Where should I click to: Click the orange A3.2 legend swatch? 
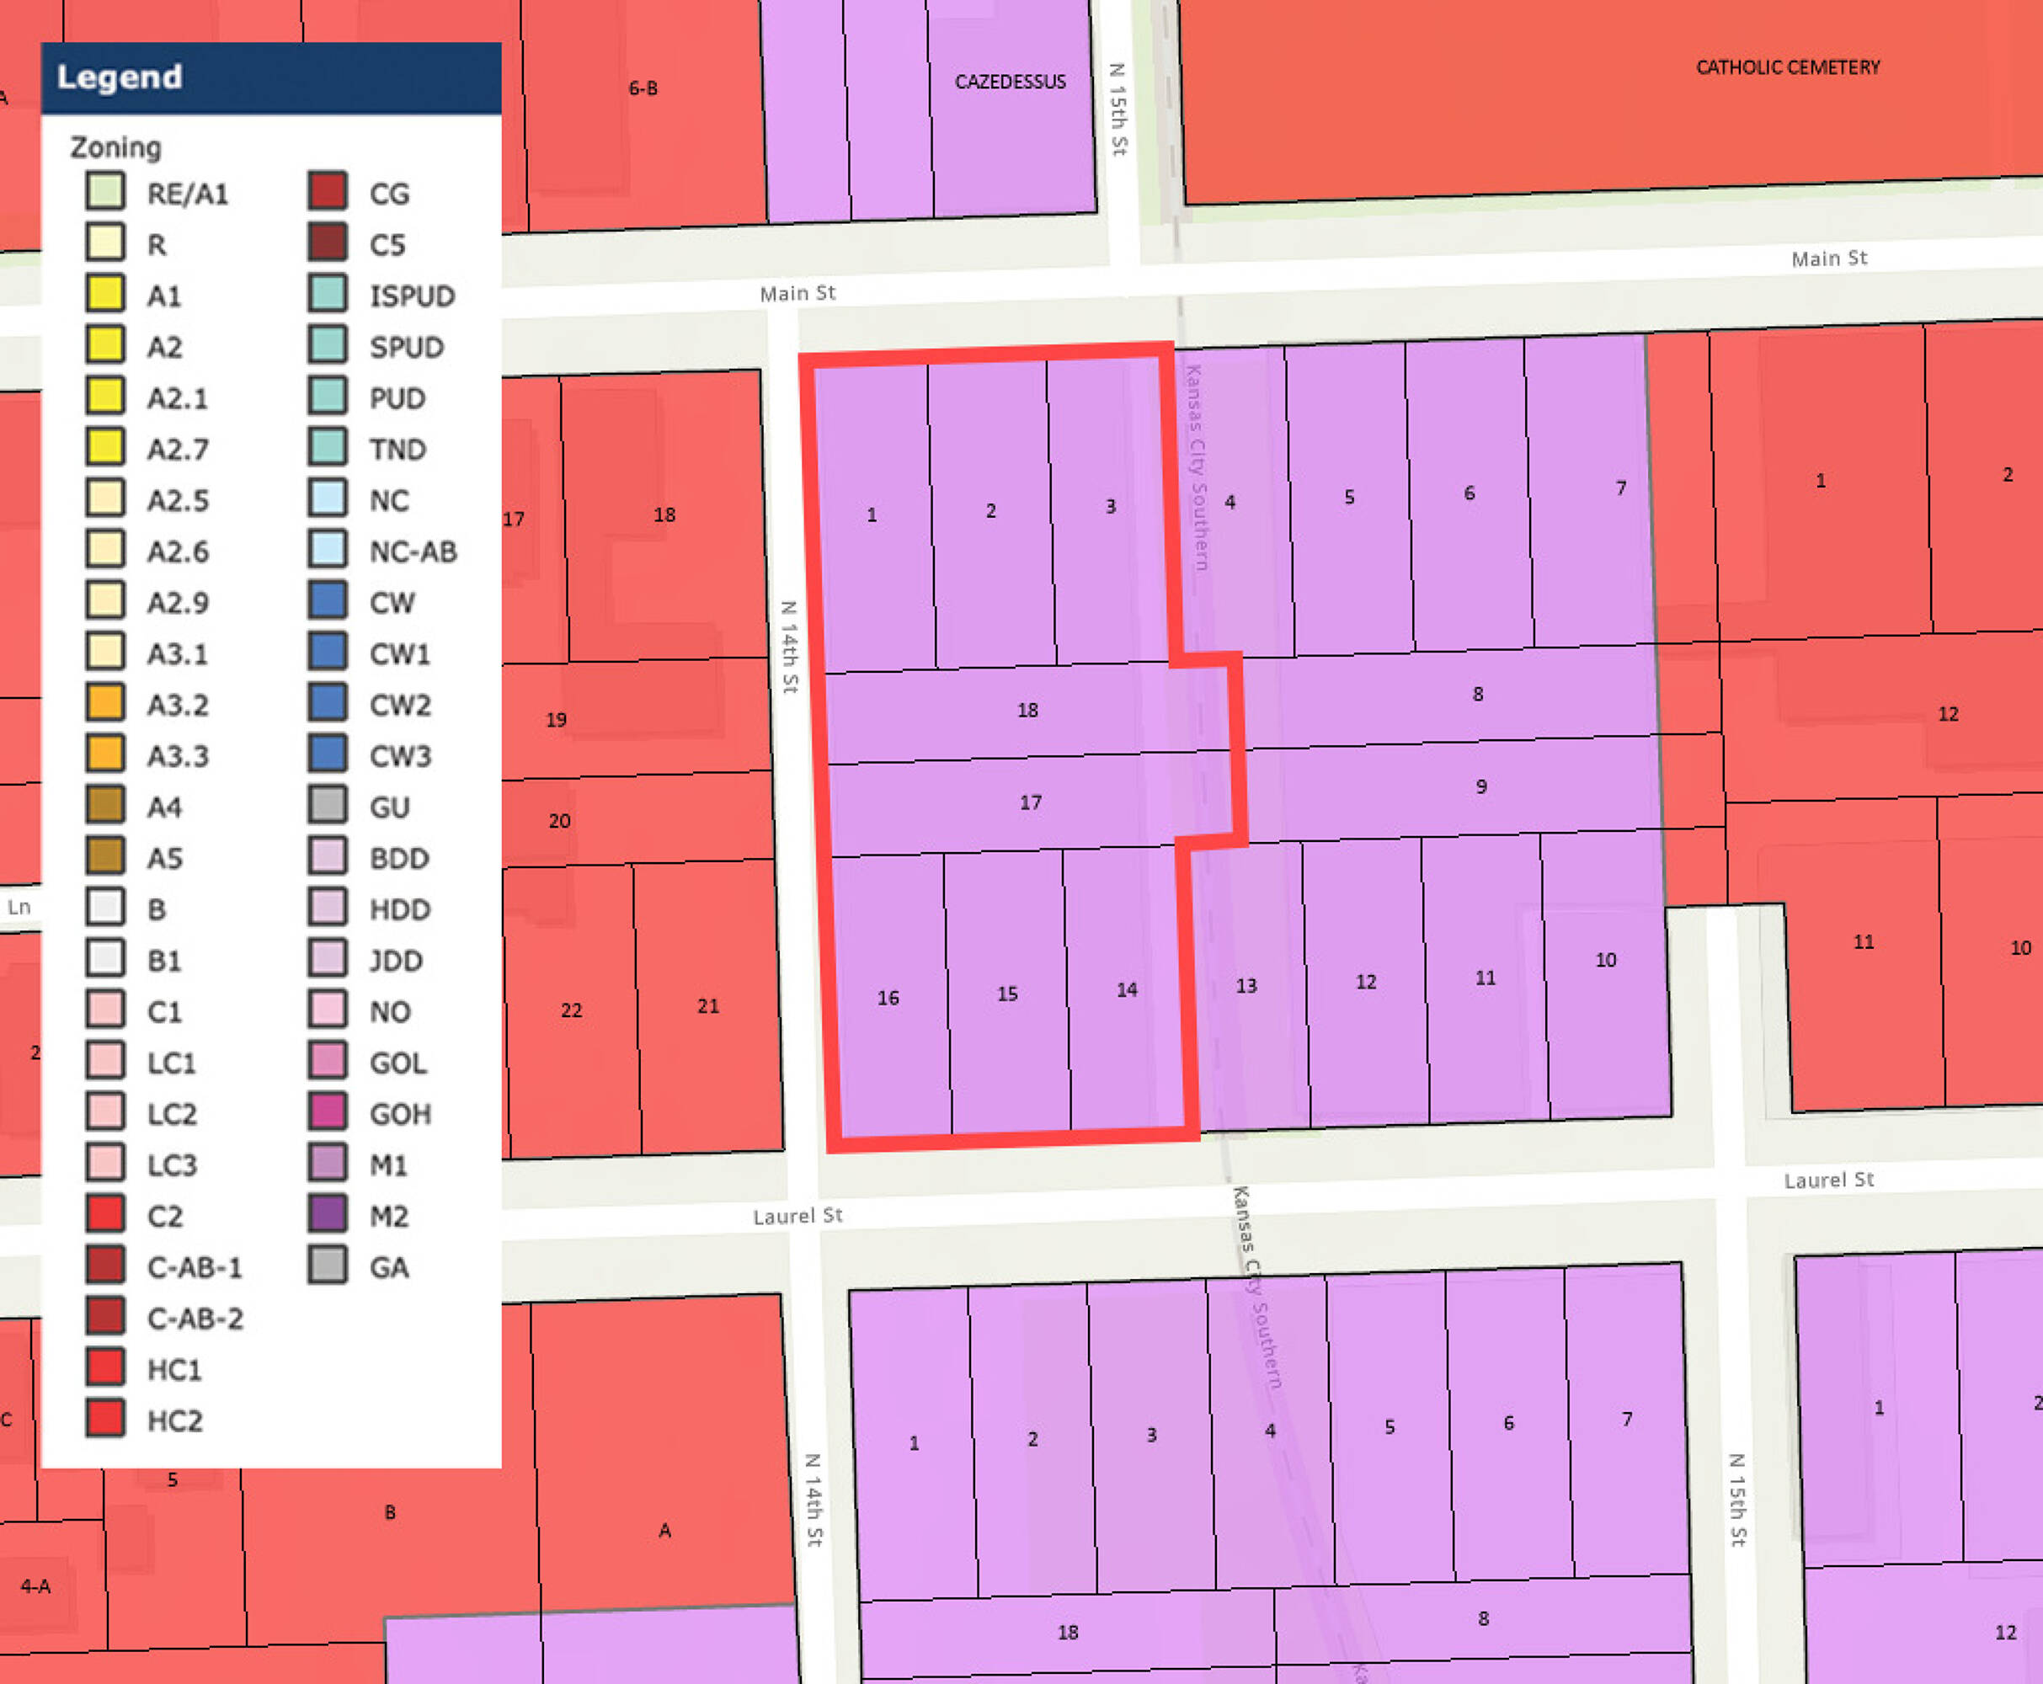click(x=104, y=703)
